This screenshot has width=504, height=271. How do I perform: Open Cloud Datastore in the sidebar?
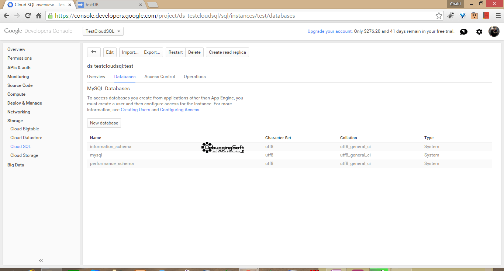26,138
